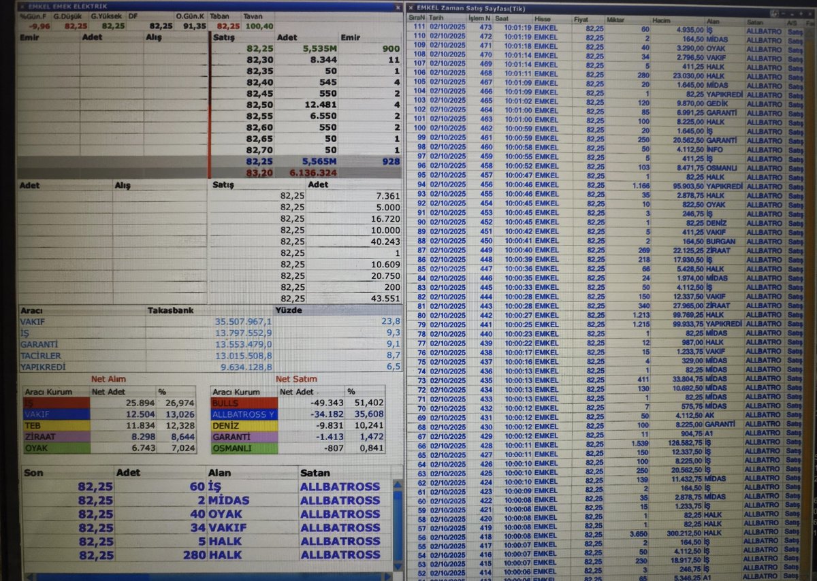This screenshot has width=817, height=581.
Task: Click the green OSMANLI cell in Net Satım table
Action: pyautogui.click(x=244, y=448)
